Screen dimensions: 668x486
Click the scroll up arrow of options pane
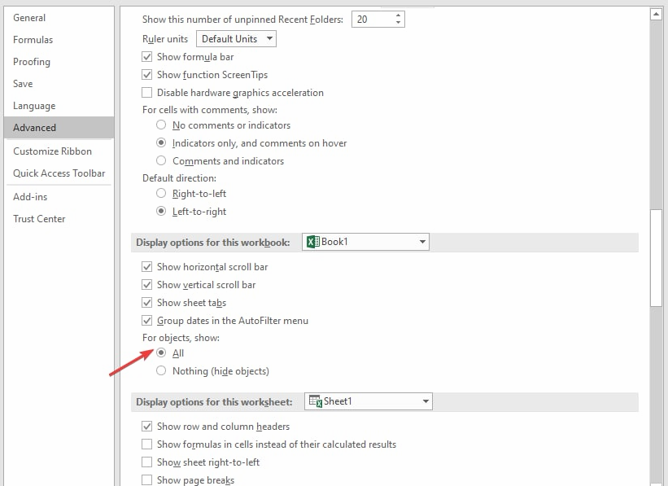(656, 15)
